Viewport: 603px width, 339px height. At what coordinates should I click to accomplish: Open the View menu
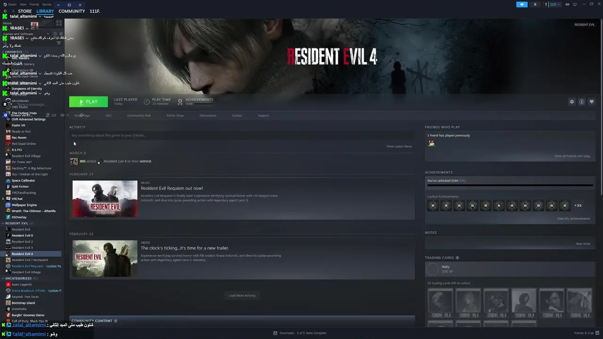pyautogui.click(x=23, y=4)
